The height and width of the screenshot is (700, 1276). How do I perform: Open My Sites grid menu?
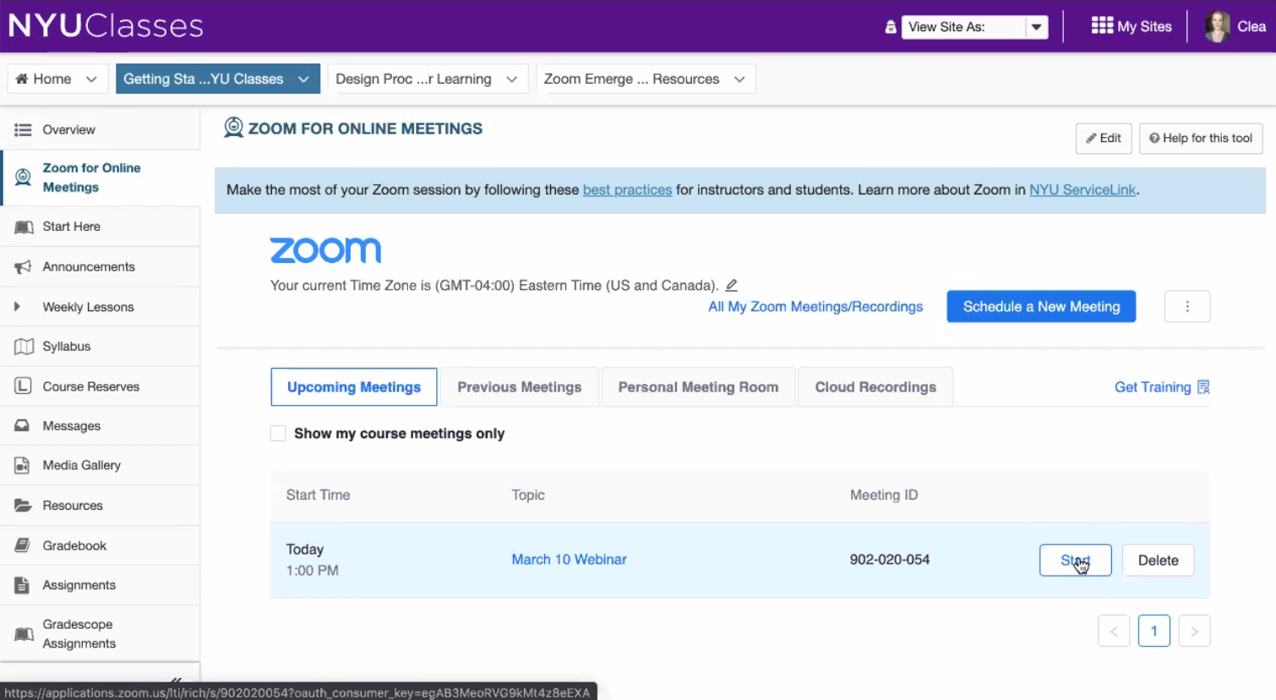(x=1131, y=26)
